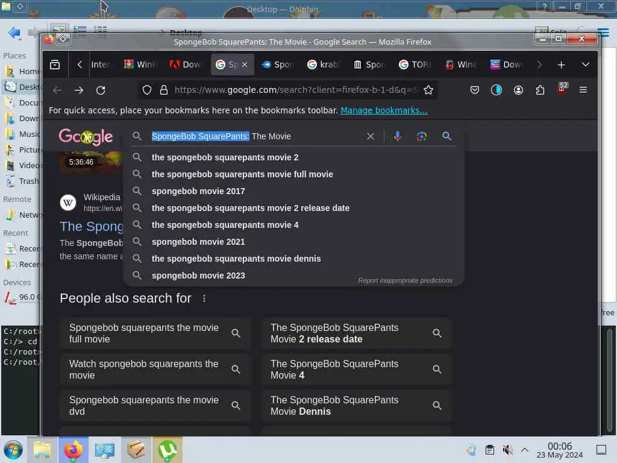Open People also search for options
Image resolution: width=617 pixels, height=463 pixels.
pos(204,298)
